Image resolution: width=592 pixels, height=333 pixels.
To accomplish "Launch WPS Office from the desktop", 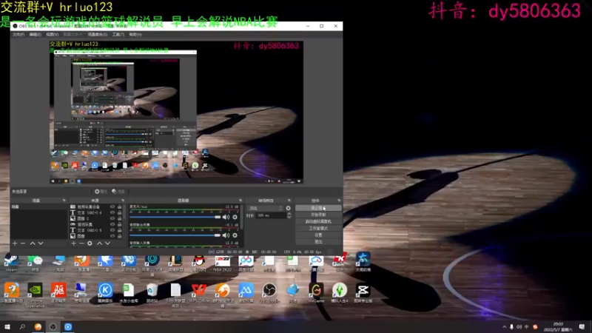I will (198, 293).
